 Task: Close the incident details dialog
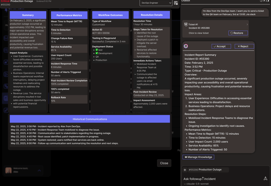tap(164, 163)
